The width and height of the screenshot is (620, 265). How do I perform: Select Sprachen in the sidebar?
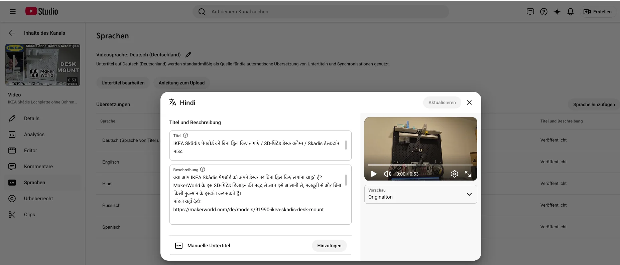coord(43,183)
